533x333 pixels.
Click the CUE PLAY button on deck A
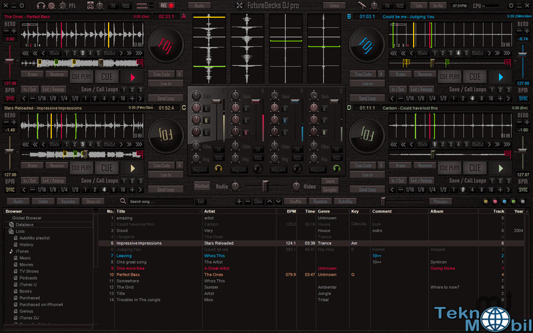click(x=81, y=77)
